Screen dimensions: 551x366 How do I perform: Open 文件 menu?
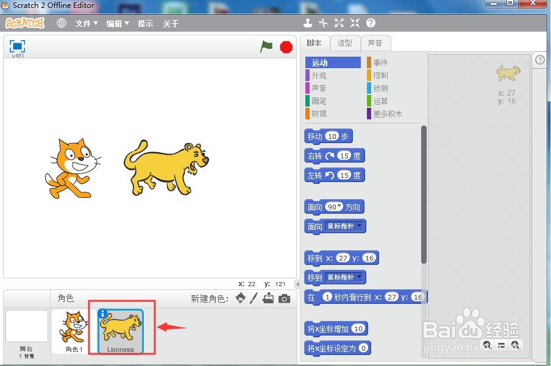[x=87, y=24]
